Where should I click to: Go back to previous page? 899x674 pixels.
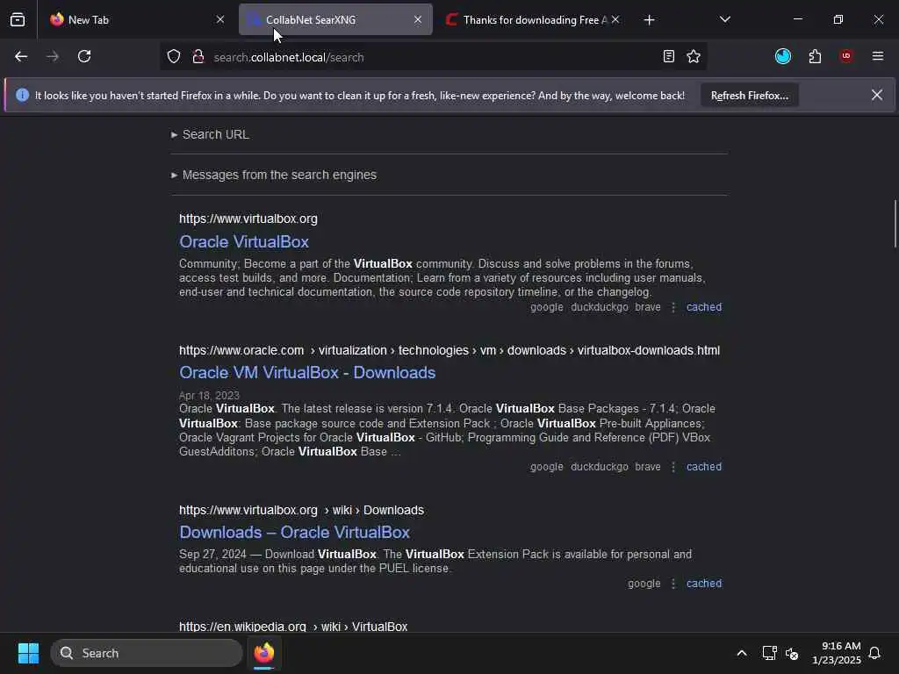(x=21, y=57)
